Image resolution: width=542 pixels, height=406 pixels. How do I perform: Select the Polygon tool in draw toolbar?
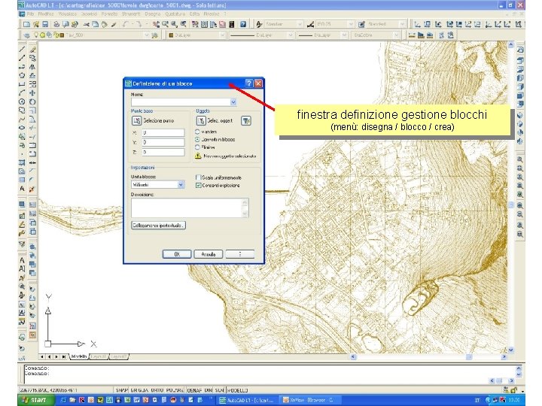click(22, 75)
